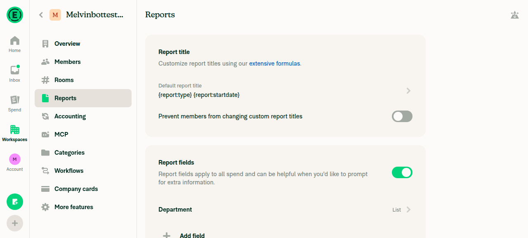Click the back arrow beside workspace name
Image resolution: width=528 pixels, height=238 pixels.
[41, 15]
